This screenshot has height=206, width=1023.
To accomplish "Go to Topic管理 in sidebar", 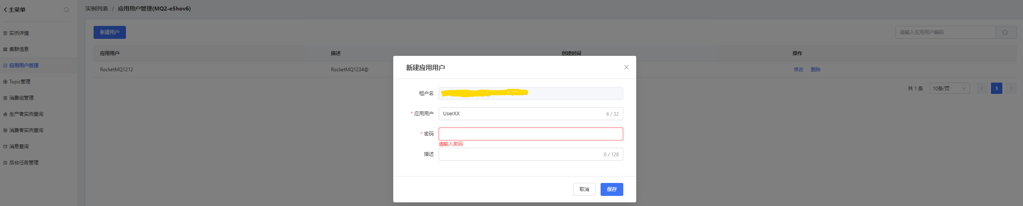I will click(20, 82).
